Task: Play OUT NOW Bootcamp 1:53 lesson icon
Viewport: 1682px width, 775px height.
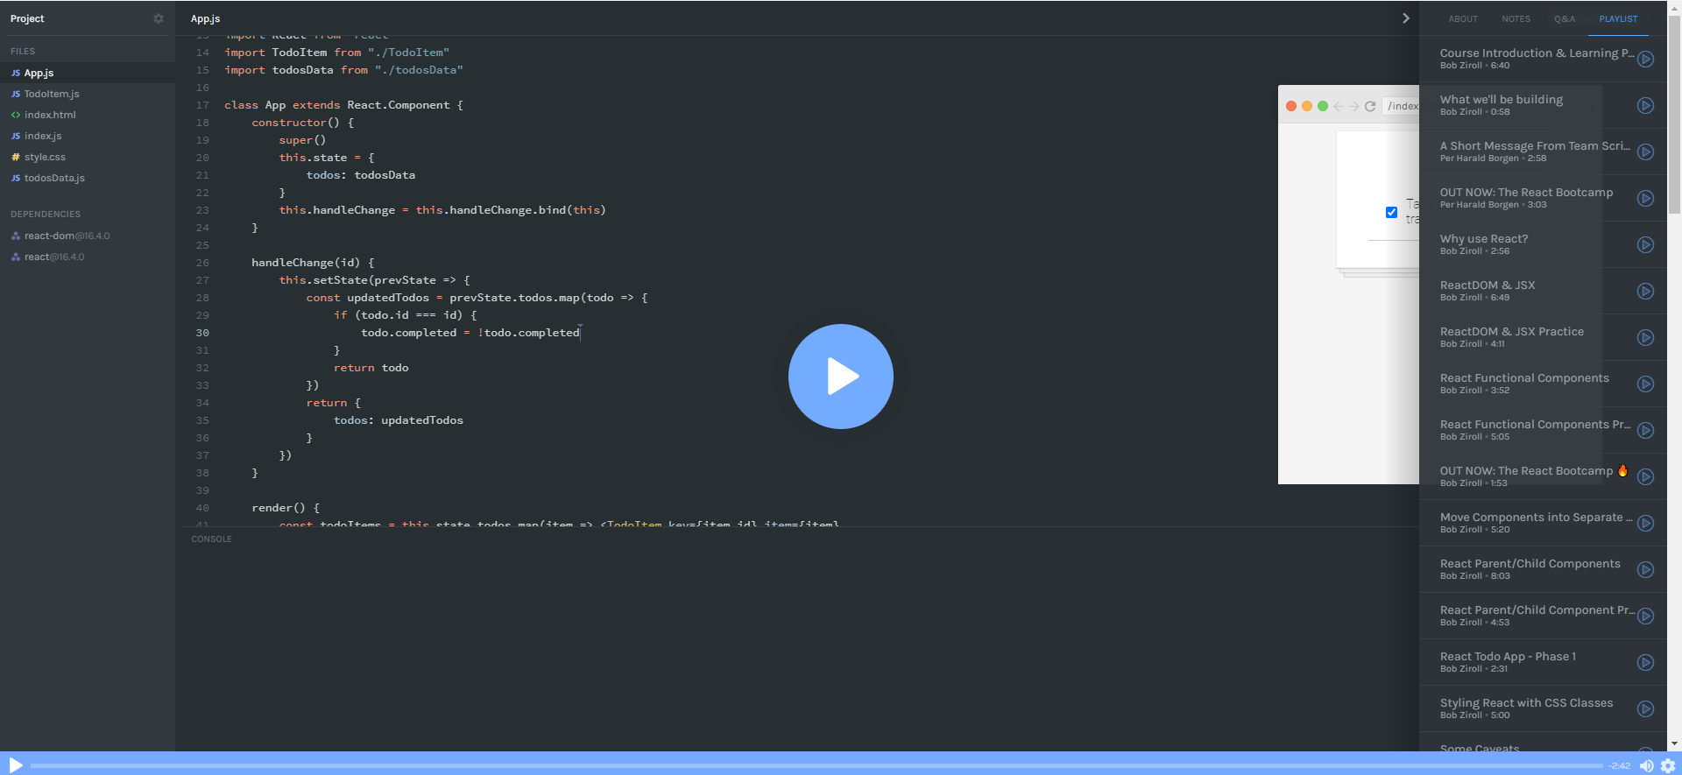Action: [1646, 476]
